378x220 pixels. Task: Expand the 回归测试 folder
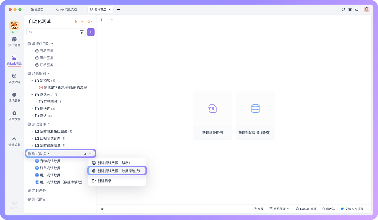[x=36, y=102]
